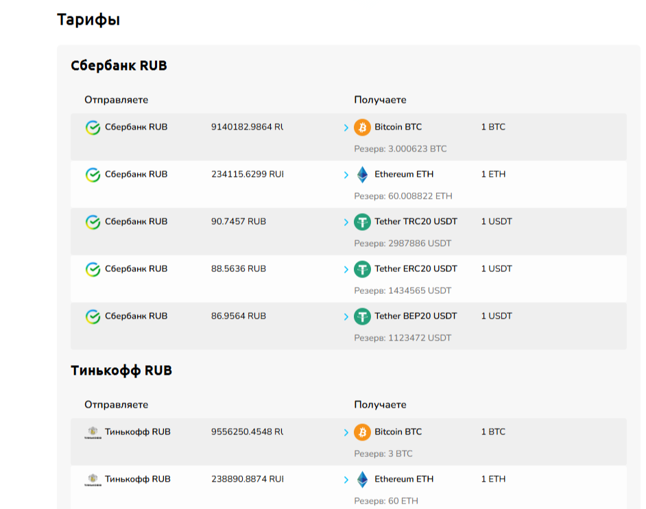Click the rate 9140182.9864 RUB
The height and width of the screenshot is (509, 646).
247,127
